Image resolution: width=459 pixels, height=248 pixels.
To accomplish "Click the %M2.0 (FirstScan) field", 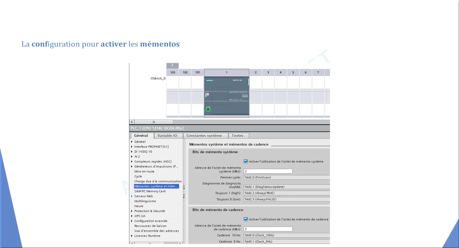I will tap(287, 177).
